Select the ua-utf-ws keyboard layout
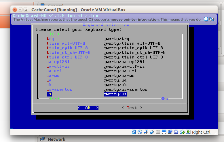This screenshot has height=142, width=224. click(x=58, y=66)
